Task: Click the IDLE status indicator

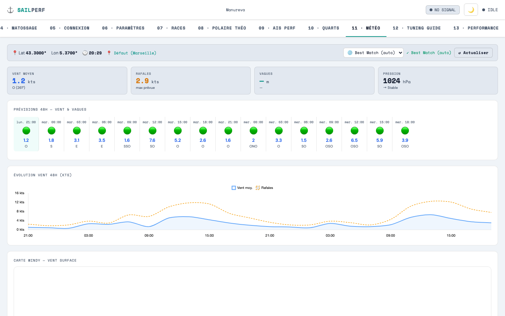Action: [490, 10]
